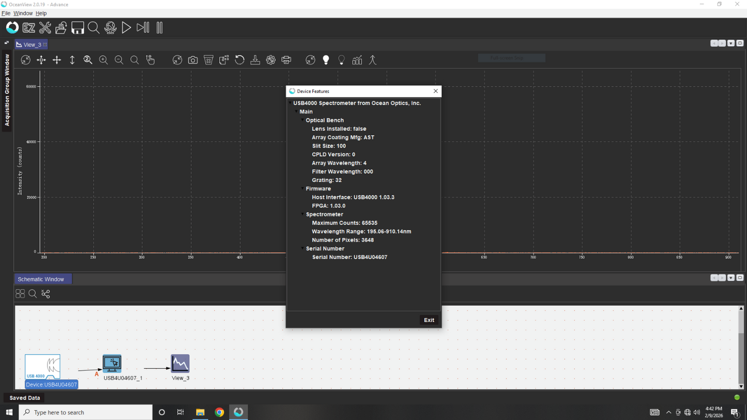Click the trash bin delete overlay icon
747x420 pixels.
(208, 60)
